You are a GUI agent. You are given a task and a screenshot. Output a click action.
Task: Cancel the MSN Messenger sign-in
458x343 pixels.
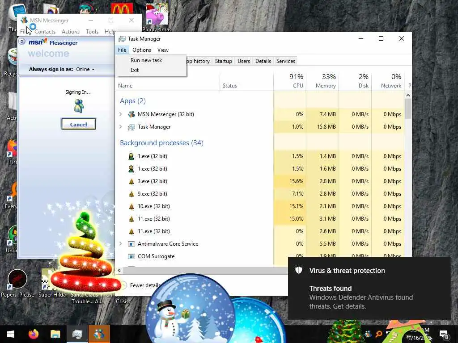(78, 124)
